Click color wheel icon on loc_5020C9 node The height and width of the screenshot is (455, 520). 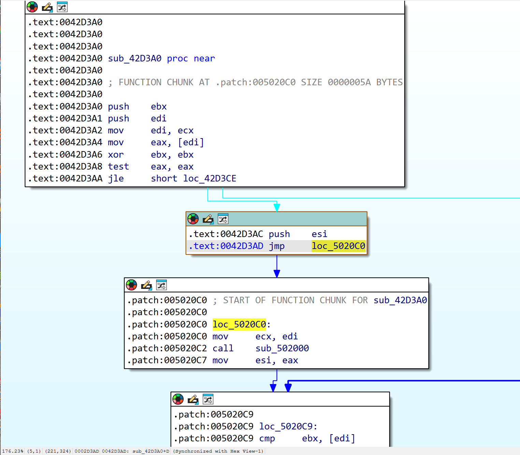pos(178,399)
